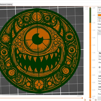
Task: Open the Nastavení tiskárny tab
Action: (6, 5)
